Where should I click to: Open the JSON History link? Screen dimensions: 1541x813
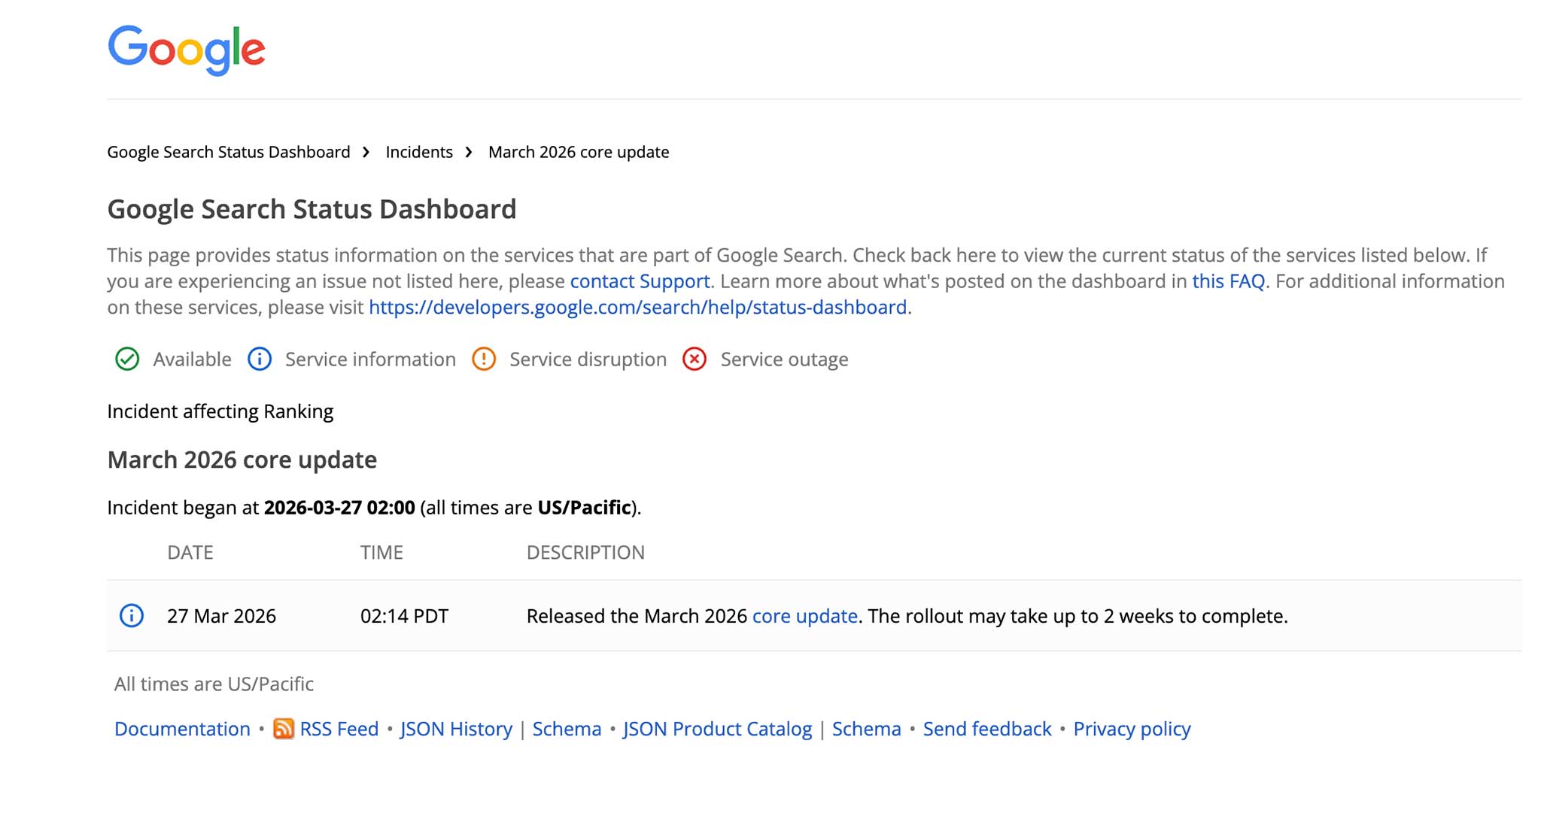[x=456, y=729]
